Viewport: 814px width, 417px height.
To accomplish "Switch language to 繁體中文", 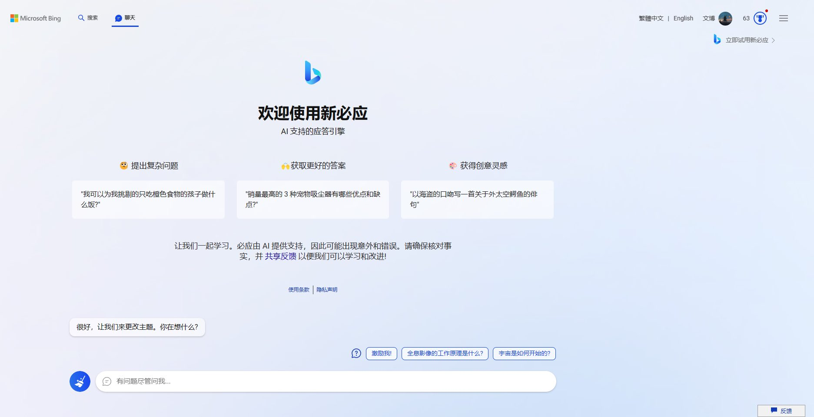I will point(651,18).
